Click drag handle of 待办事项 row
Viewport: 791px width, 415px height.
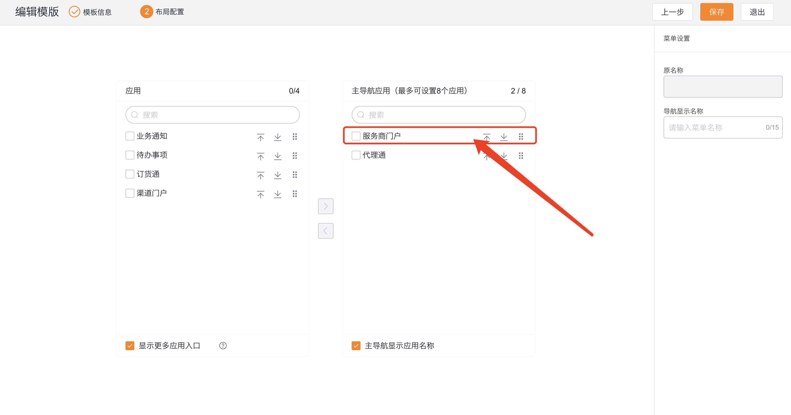point(295,156)
